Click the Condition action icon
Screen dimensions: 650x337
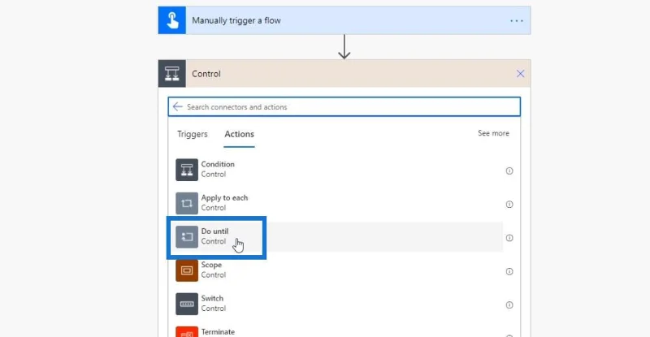coord(187,170)
